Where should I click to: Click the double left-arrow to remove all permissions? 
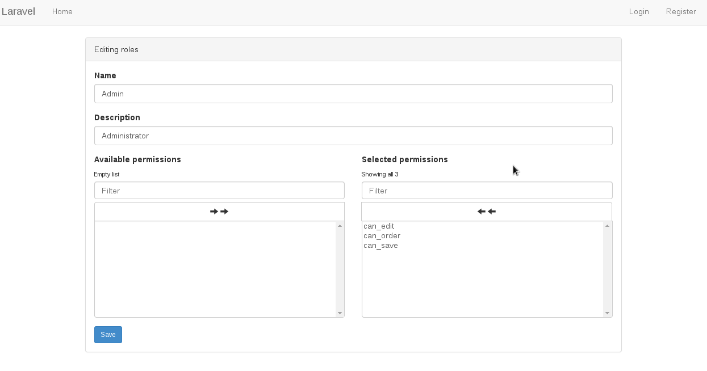[x=487, y=211]
